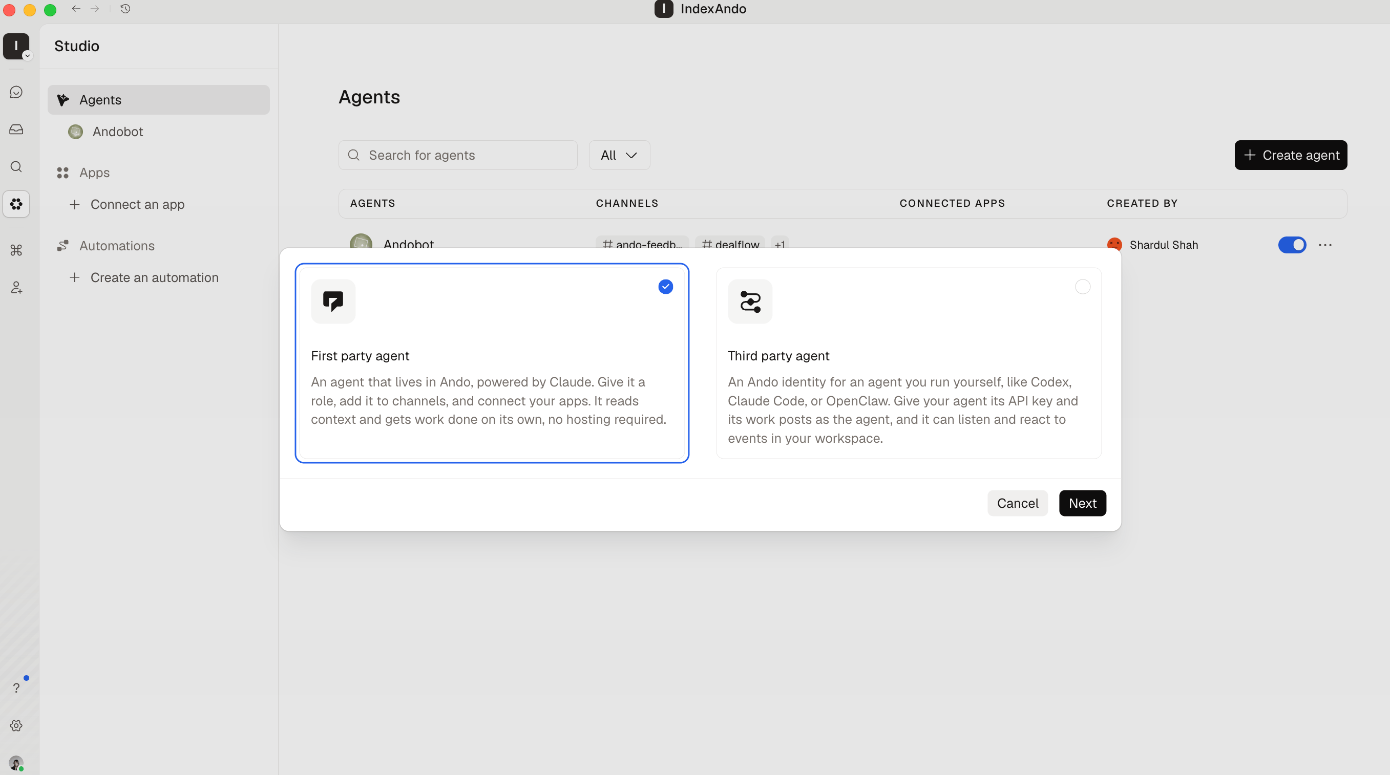Viewport: 1390px width, 775px height.
Task: Click the Third party agent workflow icon
Action: [749, 301]
